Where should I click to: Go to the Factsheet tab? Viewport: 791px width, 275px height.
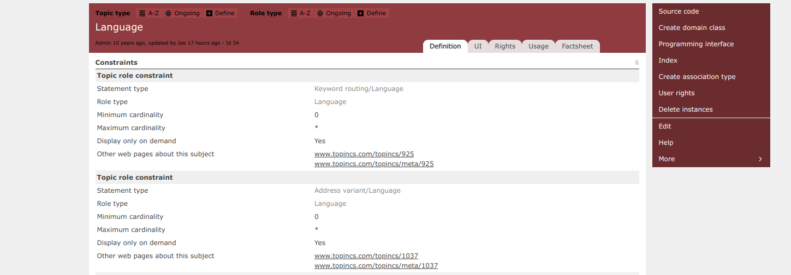577,46
